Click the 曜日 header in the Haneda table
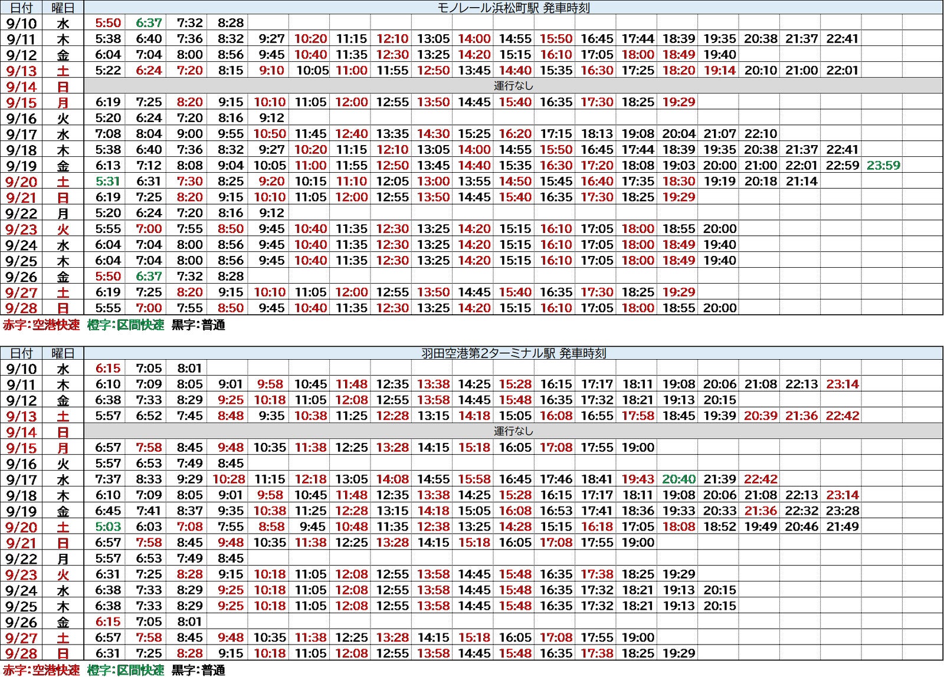The width and height of the screenshot is (944, 677). [63, 353]
